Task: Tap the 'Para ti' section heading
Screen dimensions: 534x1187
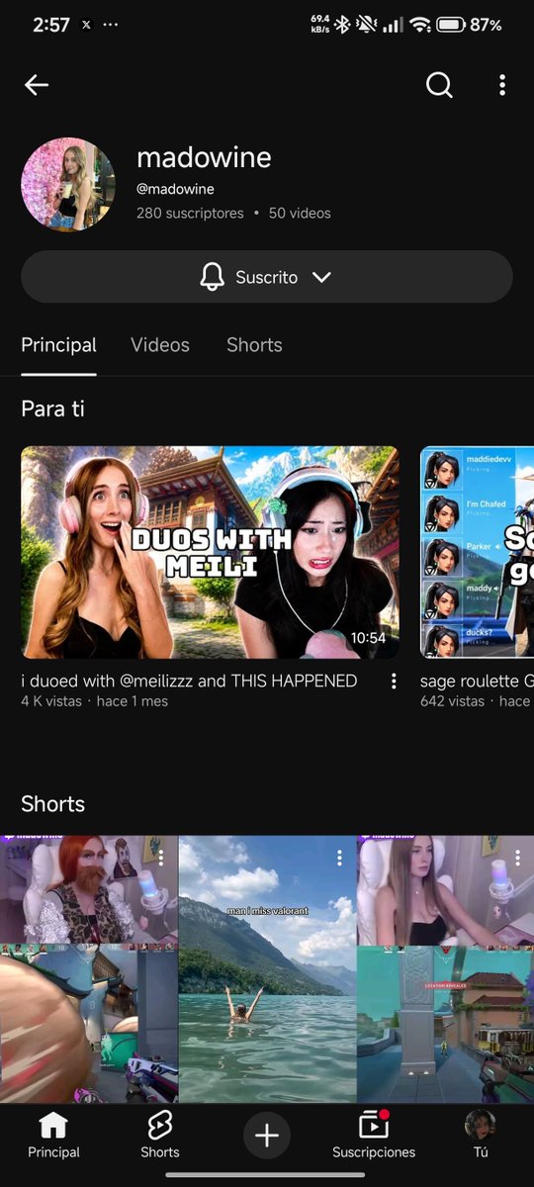Action: [x=52, y=409]
